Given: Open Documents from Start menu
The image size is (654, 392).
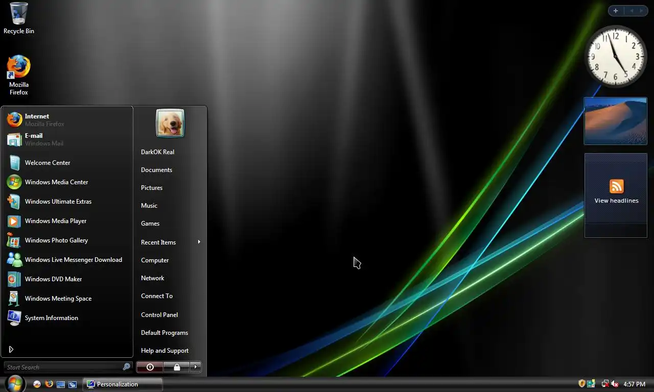Looking at the screenshot, I should pyautogui.click(x=156, y=170).
